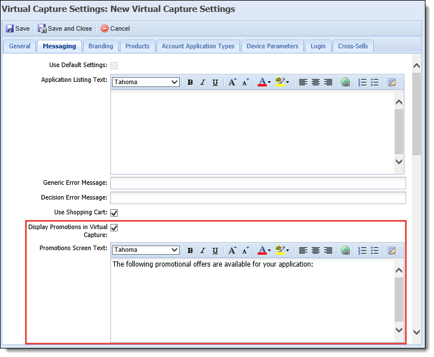Viewport: 434px width, 357px height.
Task: Toggle underline in Promotions Screen Text editor
Action: click(215, 250)
